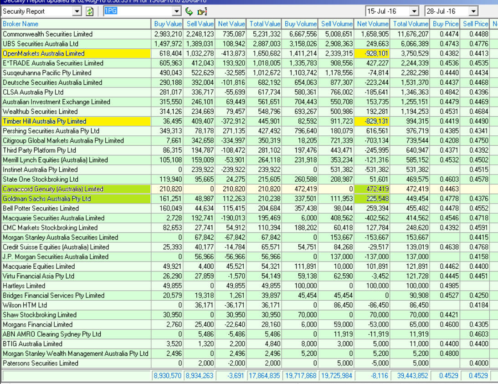This screenshot has height=384, width=498.
Task: Select Deutsche Securities Australia Limited broker
Action: pos(52,82)
